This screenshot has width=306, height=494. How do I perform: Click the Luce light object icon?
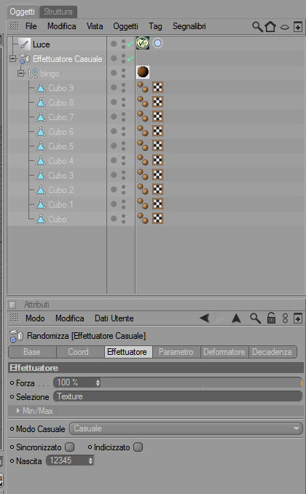pos(24,44)
